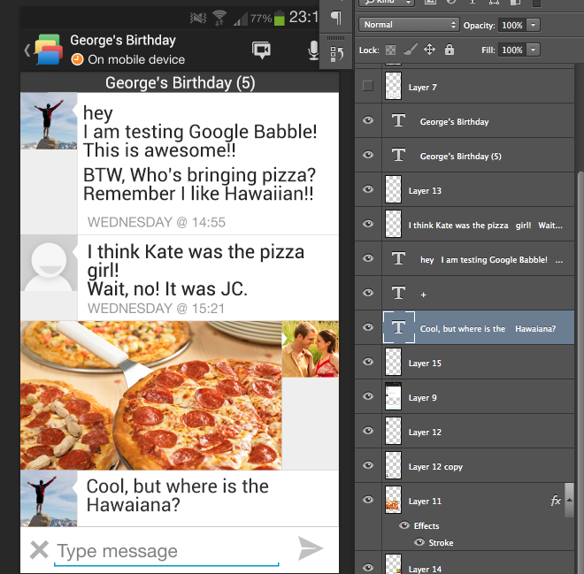Click the 'George's Birthday (5)' title bar text
The height and width of the screenshot is (574, 584).
(x=180, y=82)
